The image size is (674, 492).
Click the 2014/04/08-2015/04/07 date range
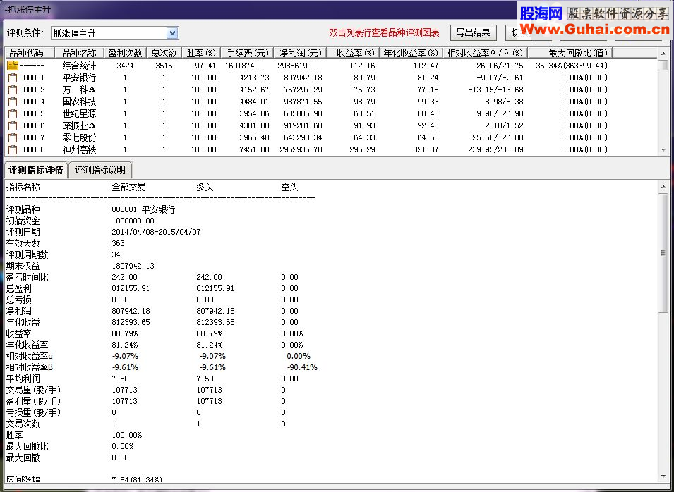pos(156,233)
